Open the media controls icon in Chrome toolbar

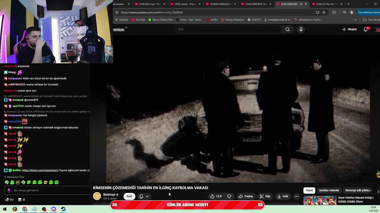click(344, 12)
